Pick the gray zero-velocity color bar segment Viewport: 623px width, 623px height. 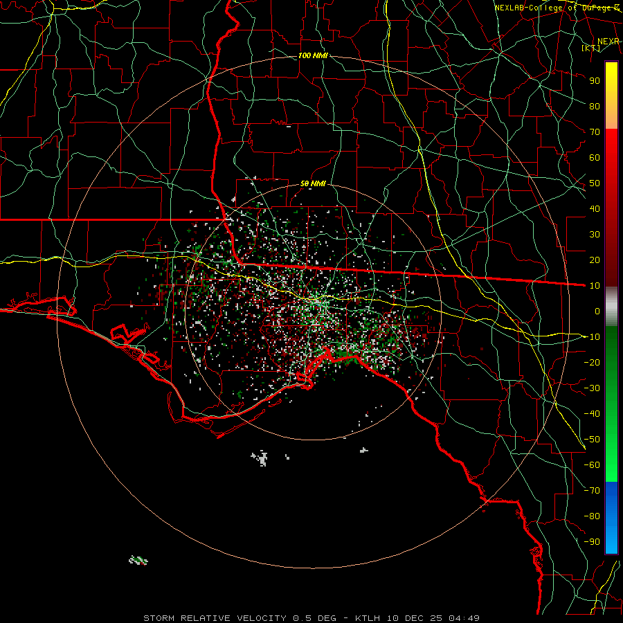611,307
